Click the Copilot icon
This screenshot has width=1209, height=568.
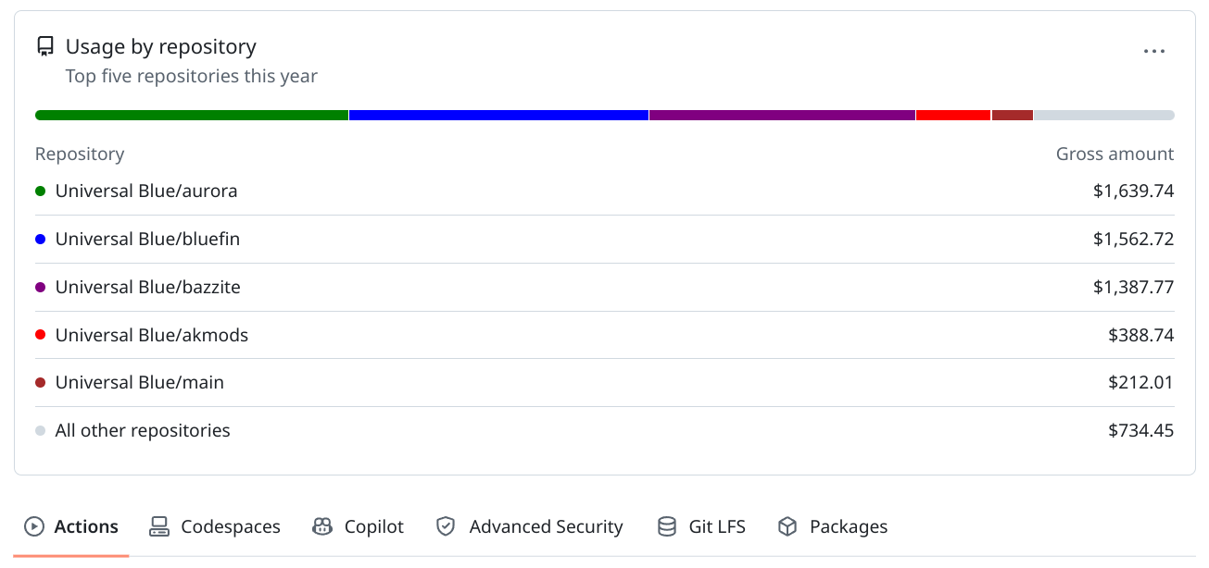(322, 526)
